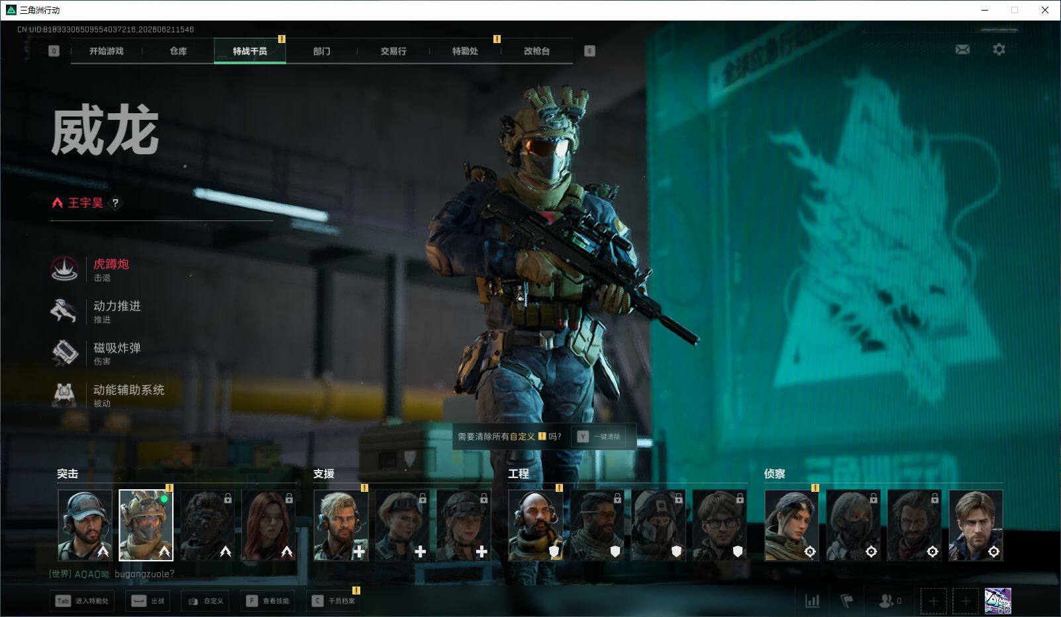The height and width of the screenshot is (617, 1061).
Task: Go to the 特勤处 tab
Action: pos(465,51)
